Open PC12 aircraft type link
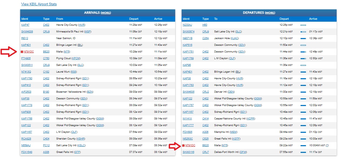The height and width of the screenshot is (162, 356). coord(46,145)
